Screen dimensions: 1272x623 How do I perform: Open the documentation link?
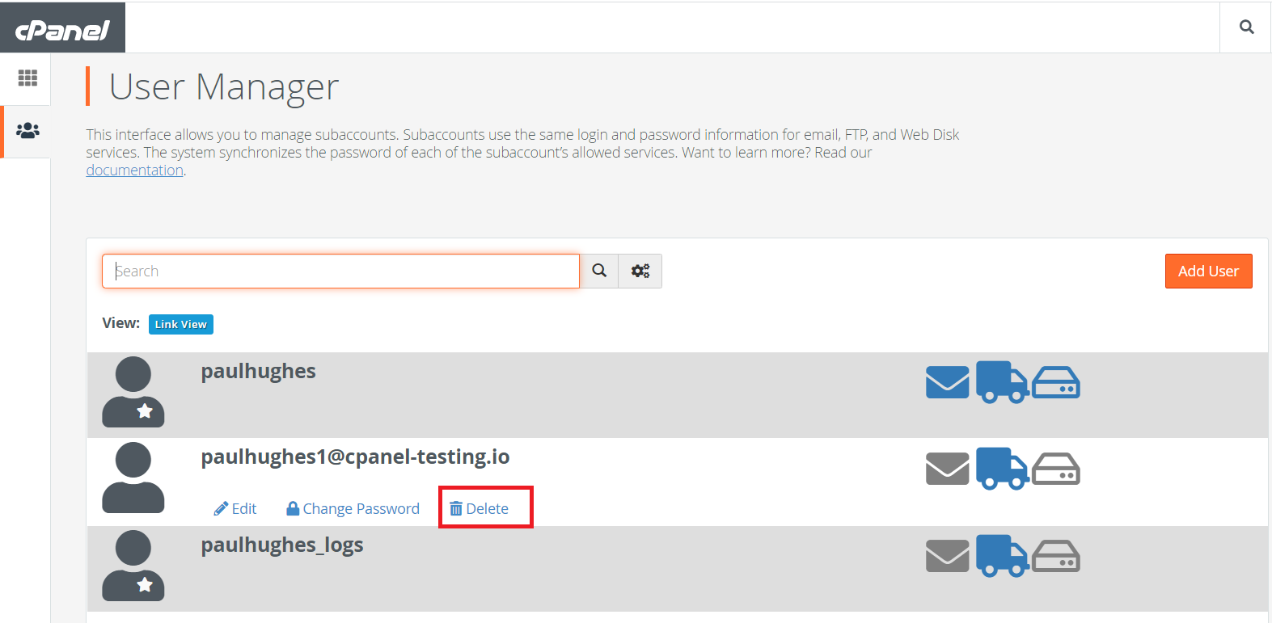point(135,170)
